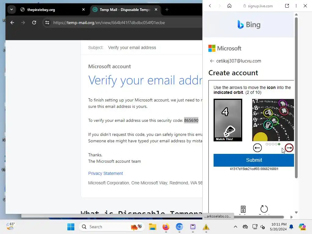Click signup.live.com address text
Image resolution: width=312 pixels, height=234 pixels.
click(260, 6)
